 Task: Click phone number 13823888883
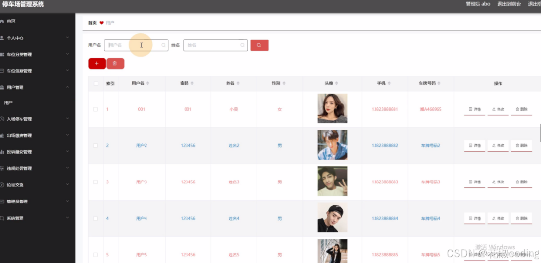(385, 182)
